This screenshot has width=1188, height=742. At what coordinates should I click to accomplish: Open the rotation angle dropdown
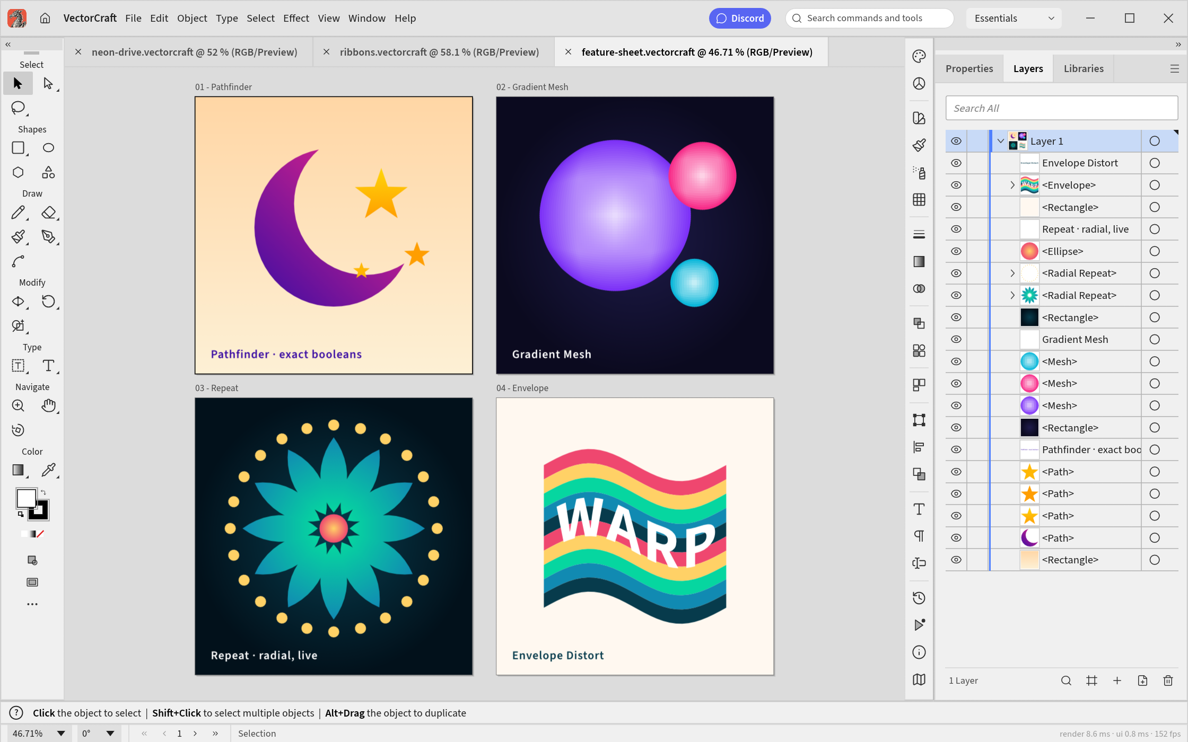tap(110, 734)
